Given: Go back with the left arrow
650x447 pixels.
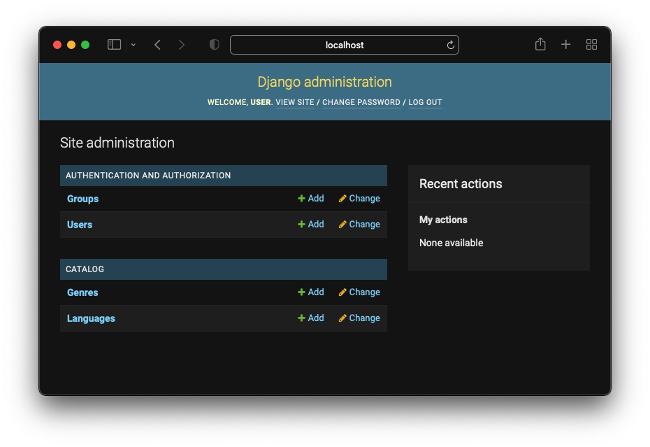Looking at the screenshot, I should (157, 45).
